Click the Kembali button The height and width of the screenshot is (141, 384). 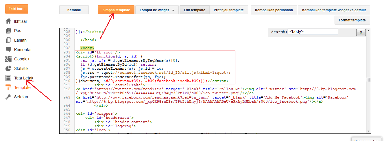pos(74,10)
